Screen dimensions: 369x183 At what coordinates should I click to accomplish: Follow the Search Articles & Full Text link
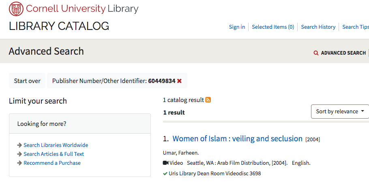pos(54,154)
